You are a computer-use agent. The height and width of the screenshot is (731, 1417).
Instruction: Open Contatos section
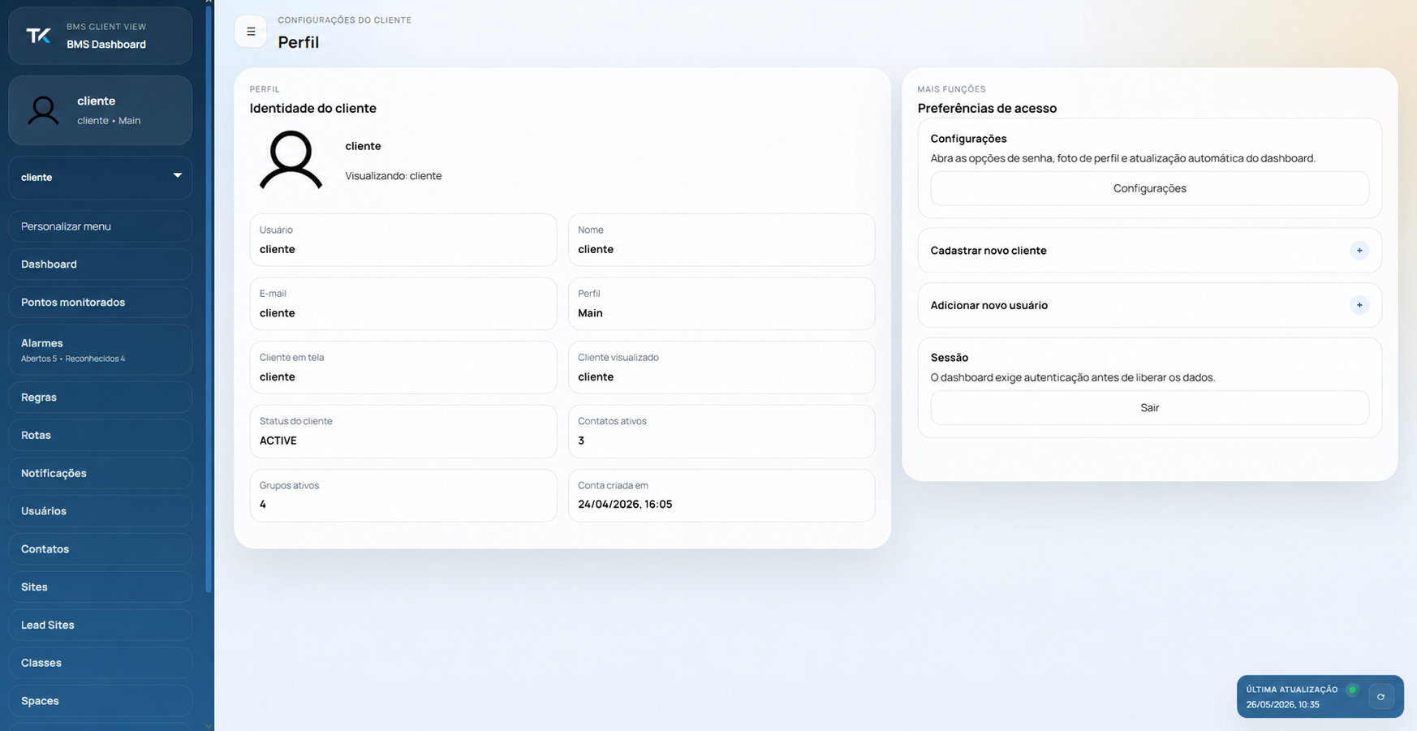tap(101, 549)
